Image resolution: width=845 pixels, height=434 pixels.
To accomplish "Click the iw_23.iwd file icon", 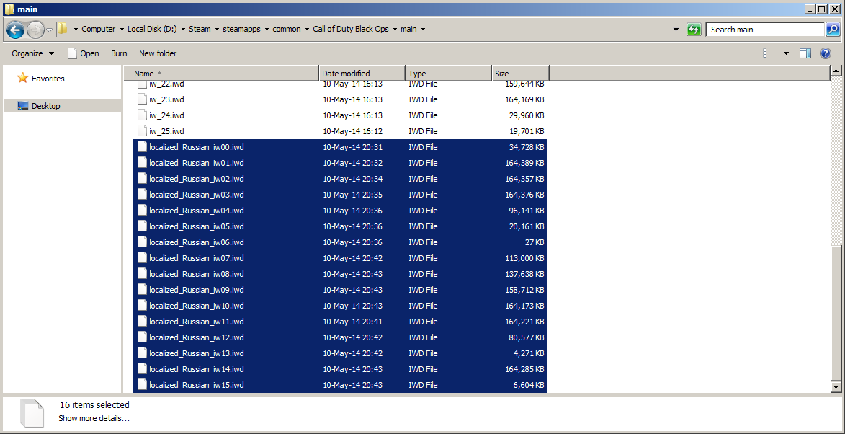I will tap(142, 99).
